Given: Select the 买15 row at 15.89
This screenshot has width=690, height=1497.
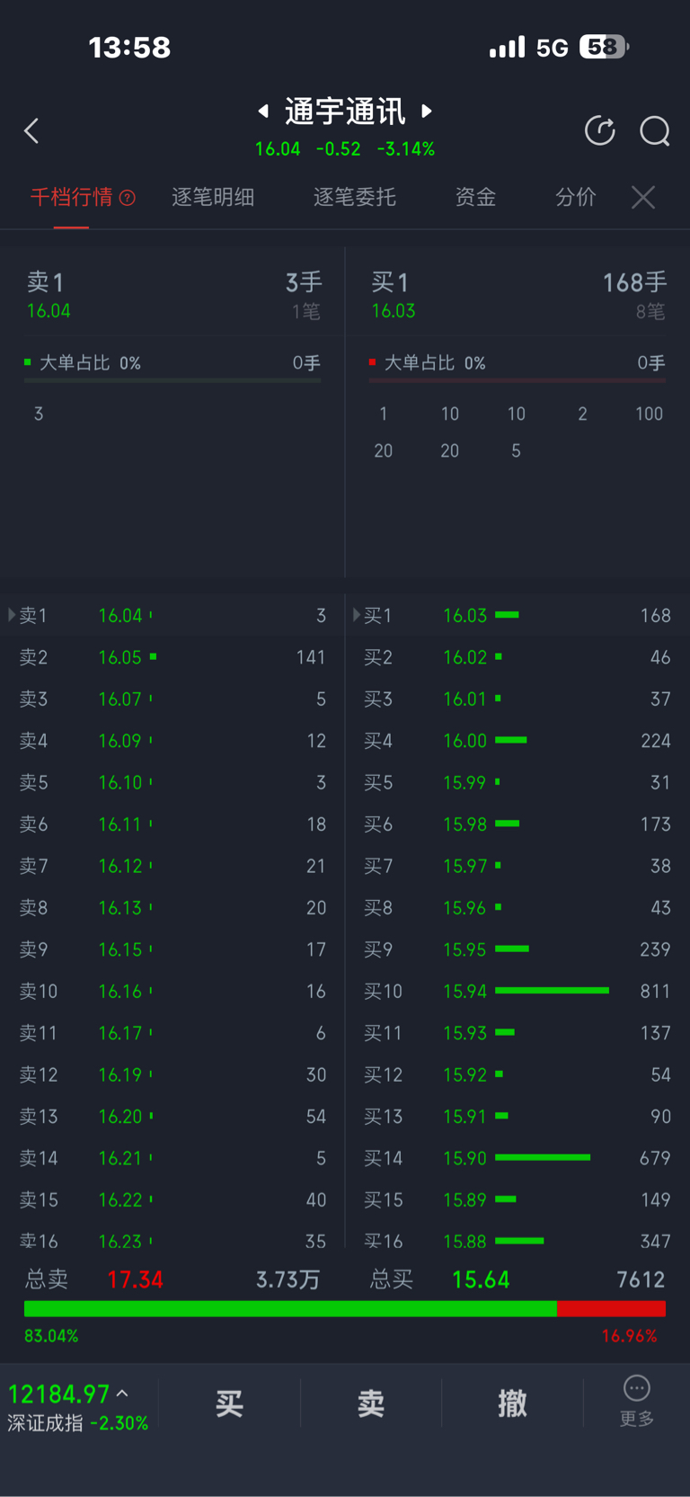Looking at the screenshot, I should (x=517, y=1199).
